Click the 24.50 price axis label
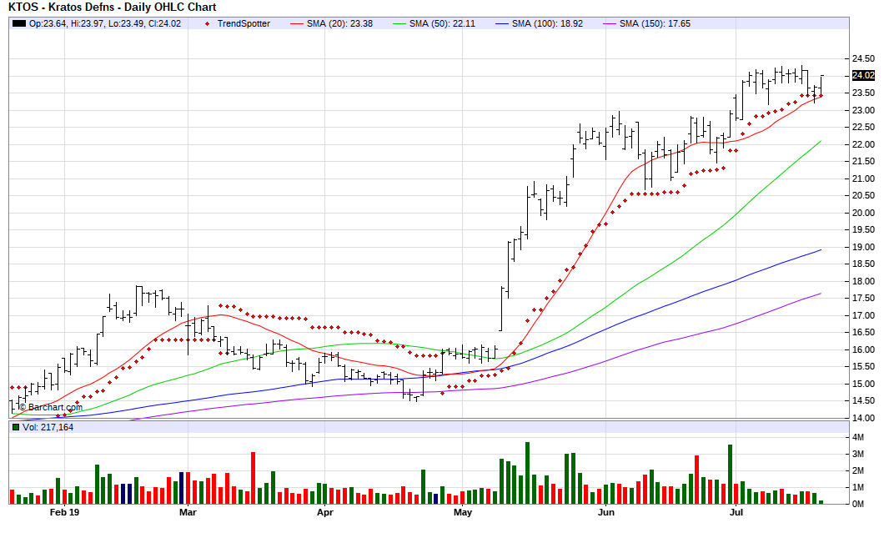Viewport: 884px width, 538px height. [863, 58]
